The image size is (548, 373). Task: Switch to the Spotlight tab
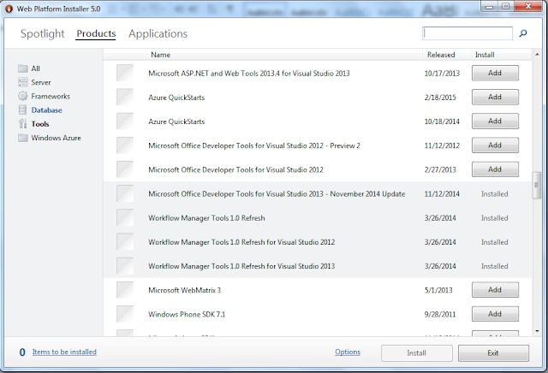42,34
